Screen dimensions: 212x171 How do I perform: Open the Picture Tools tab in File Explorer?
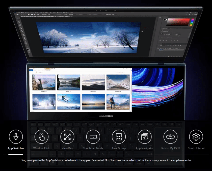pyautogui.click(x=47, y=70)
